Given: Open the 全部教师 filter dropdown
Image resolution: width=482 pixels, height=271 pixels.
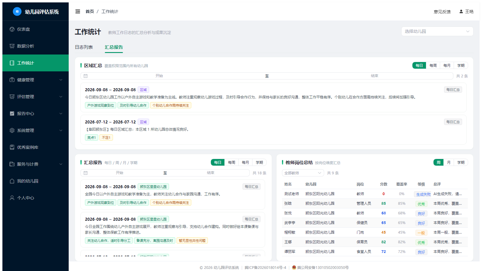Looking at the screenshot, I should (303, 173).
